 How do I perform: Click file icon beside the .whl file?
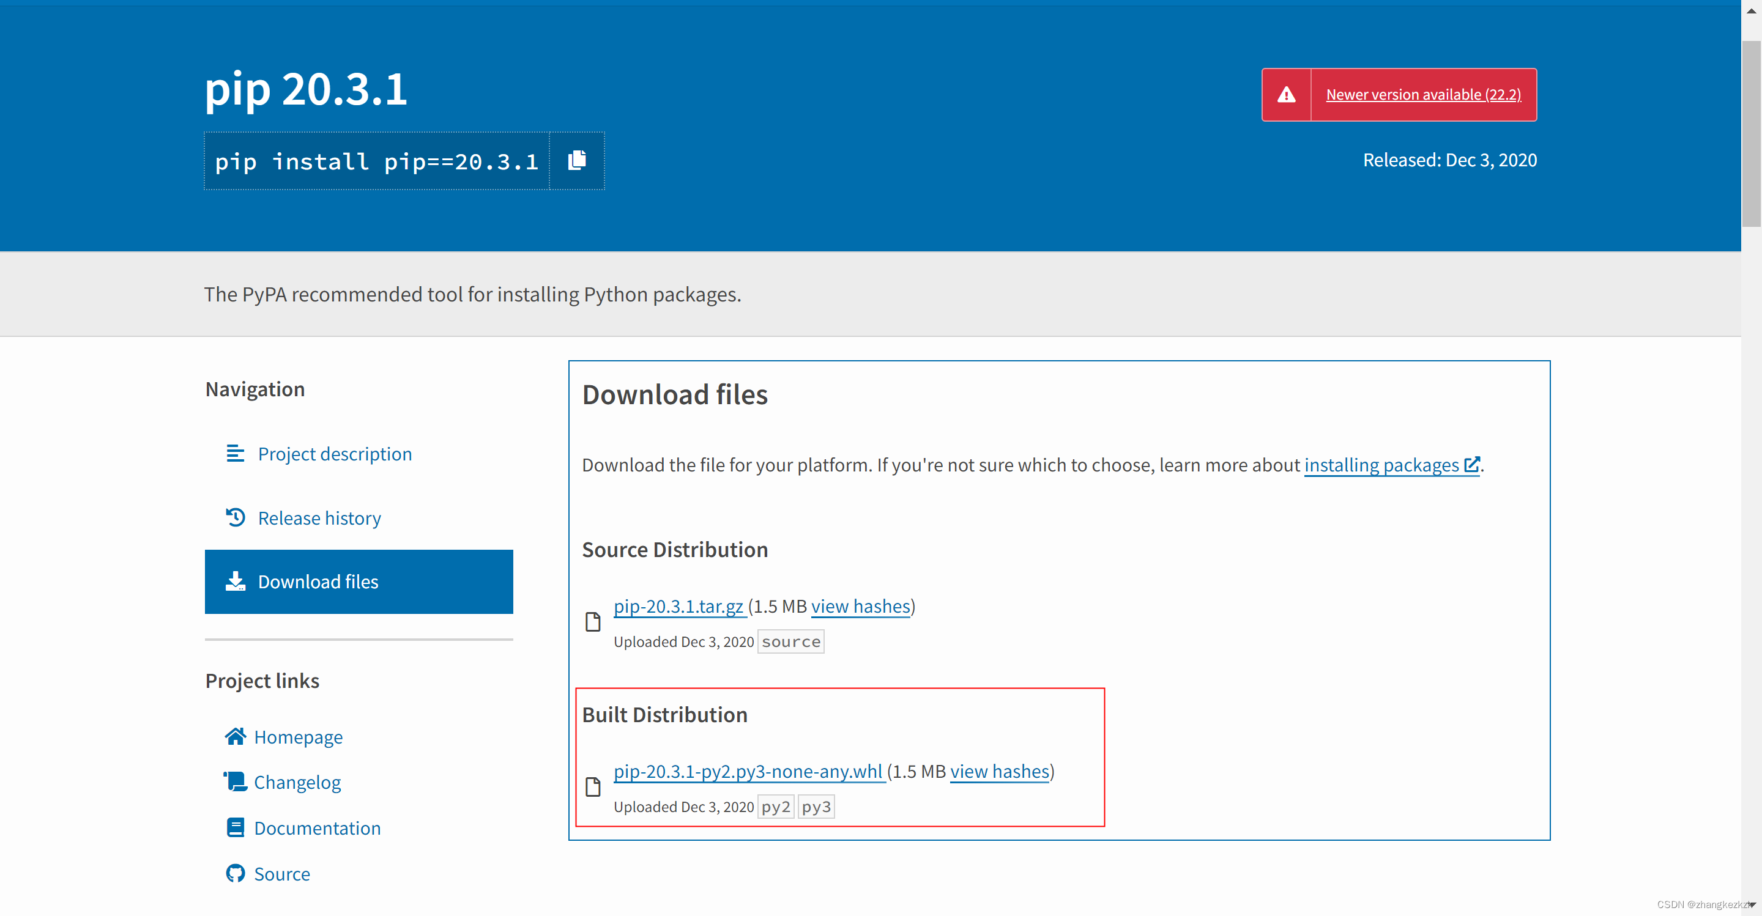click(593, 787)
